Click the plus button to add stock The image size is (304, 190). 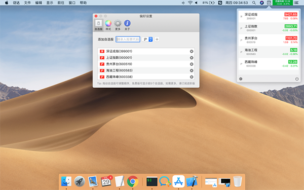pyautogui.click(x=157, y=39)
